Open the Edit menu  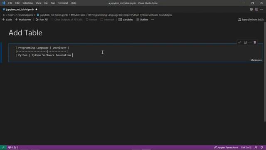pyautogui.click(x=17, y=3)
